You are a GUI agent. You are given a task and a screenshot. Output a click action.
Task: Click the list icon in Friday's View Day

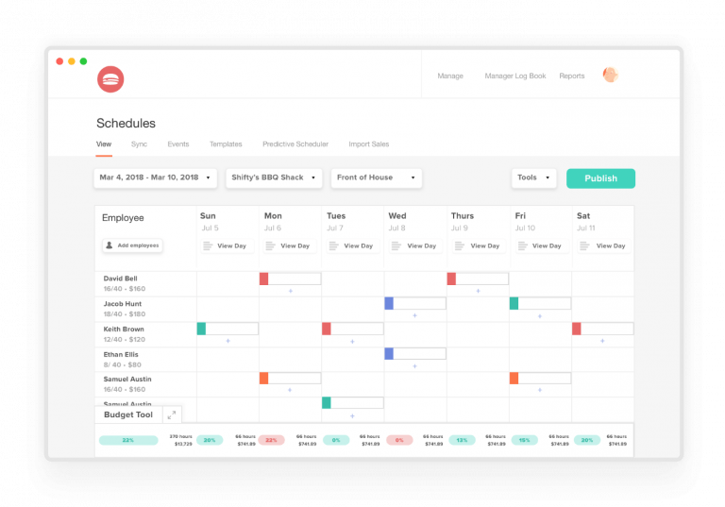522,245
